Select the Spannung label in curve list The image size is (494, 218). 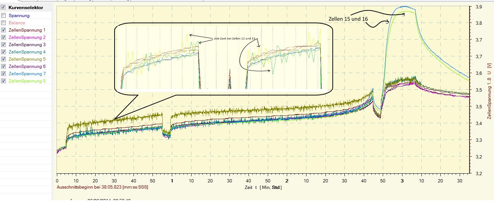point(19,16)
